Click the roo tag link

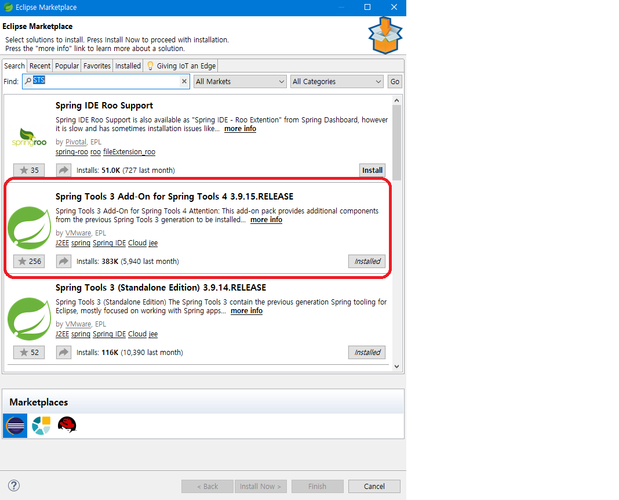(96, 152)
